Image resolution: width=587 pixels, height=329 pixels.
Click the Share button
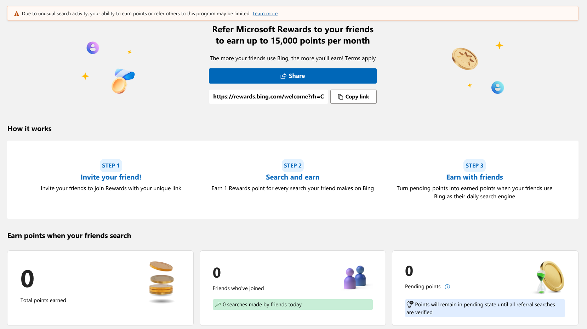[x=292, y=76]
